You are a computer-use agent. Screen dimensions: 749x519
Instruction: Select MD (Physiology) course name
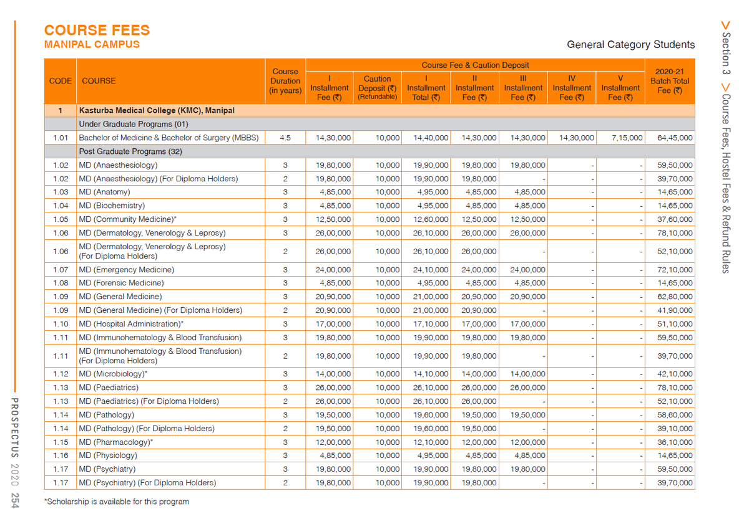107,455
